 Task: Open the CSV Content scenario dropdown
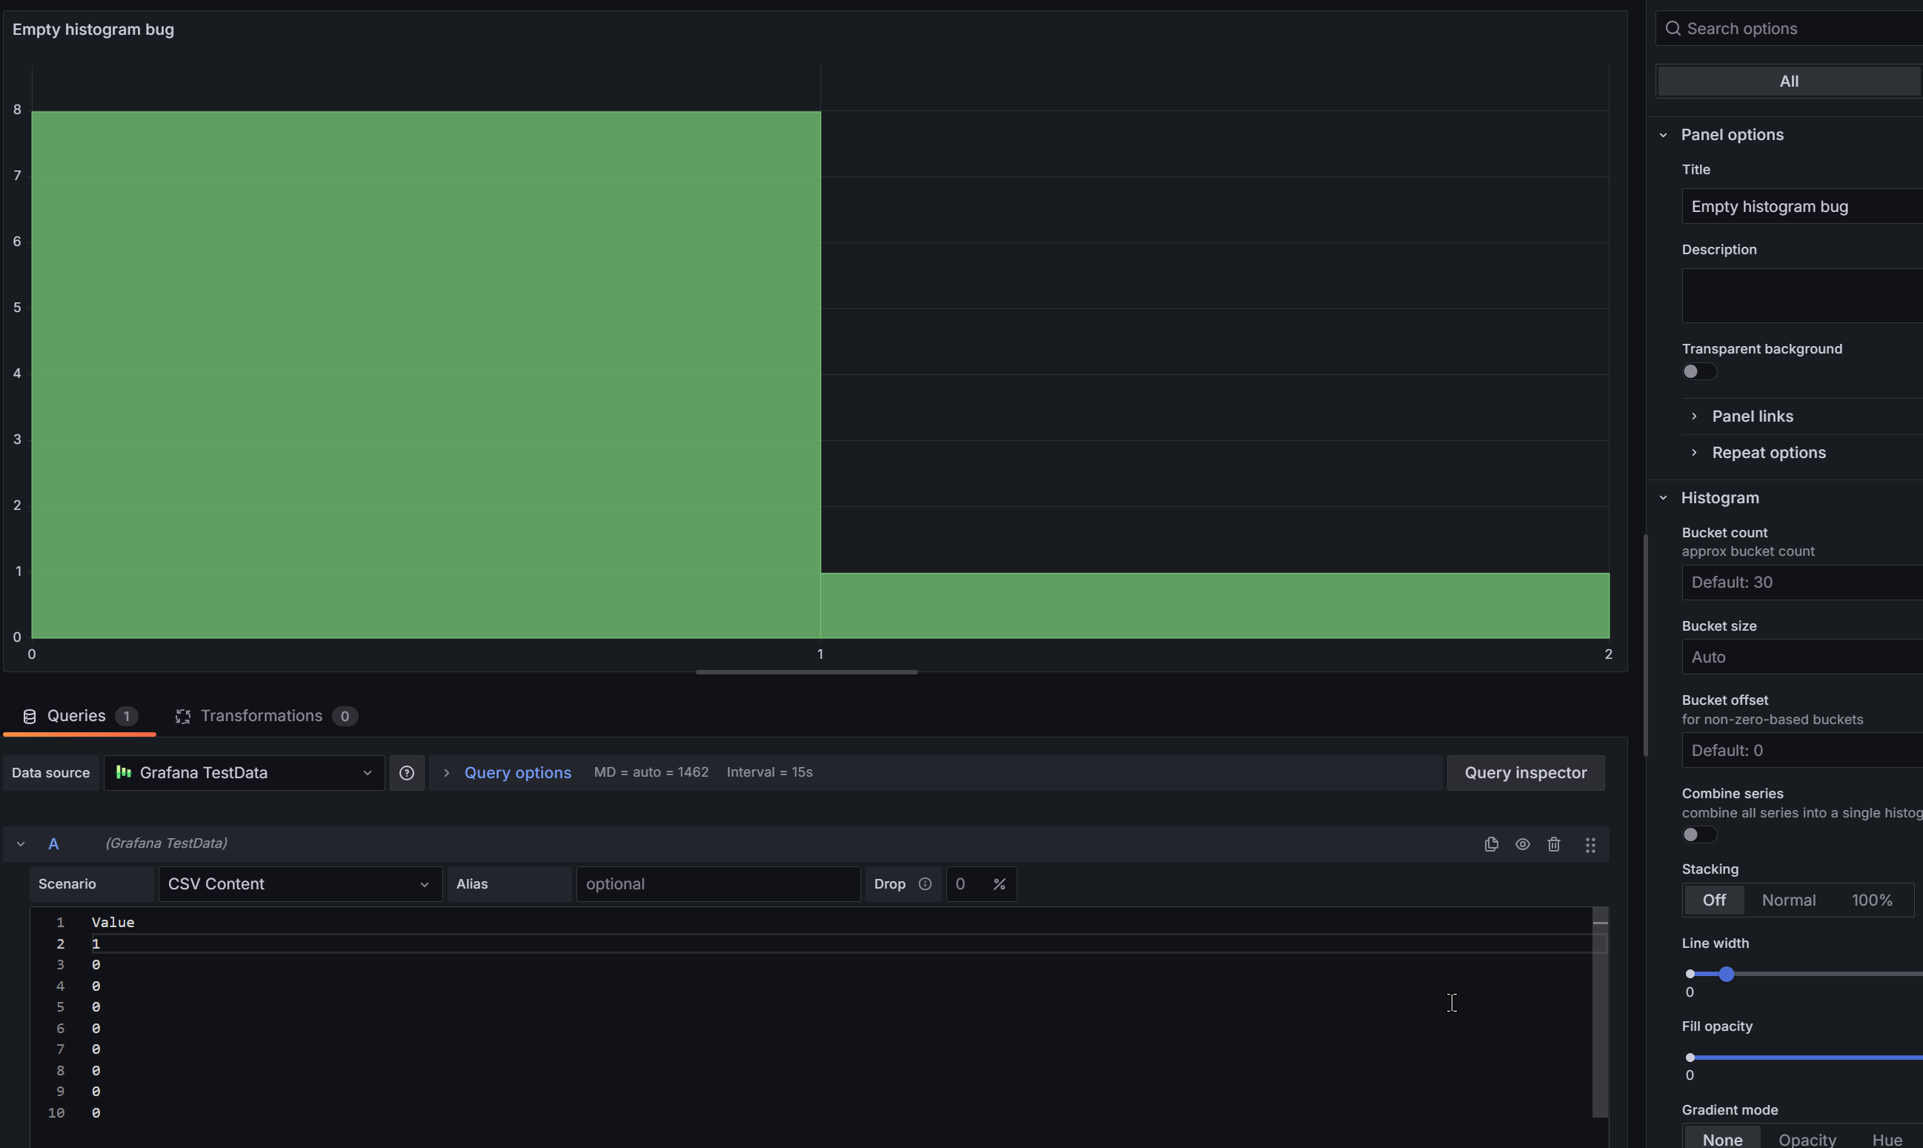click(300, 883)
